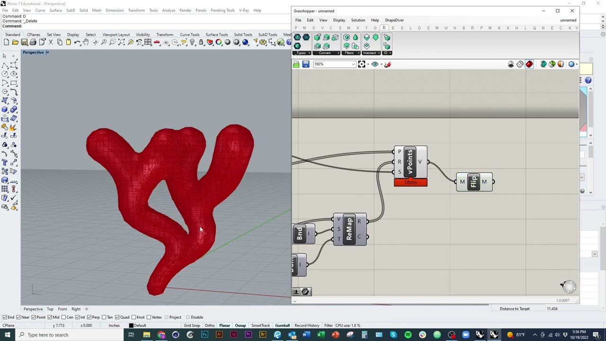Image resolution: width=606 pixels, height=341 pixels.
Task: Select the red shaded preview mode icon
Action: [529, 64]
